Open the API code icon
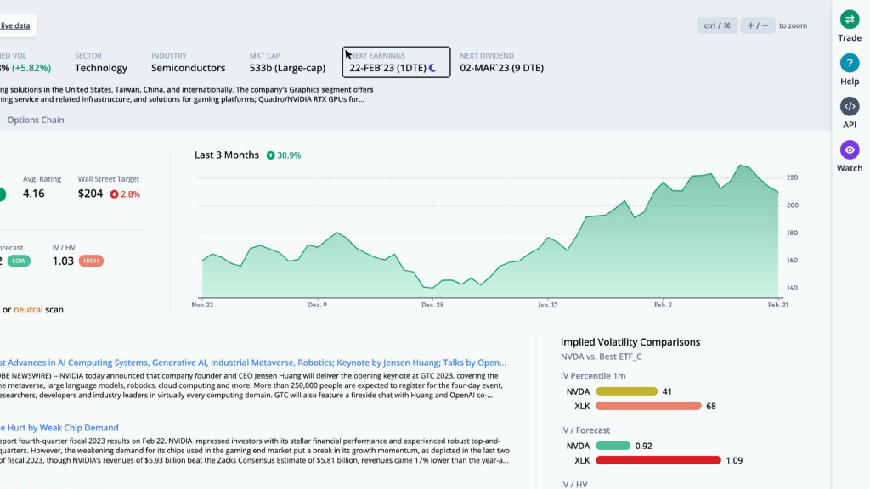This screenshot has width=870, height=489. click(x=850, y=106)
